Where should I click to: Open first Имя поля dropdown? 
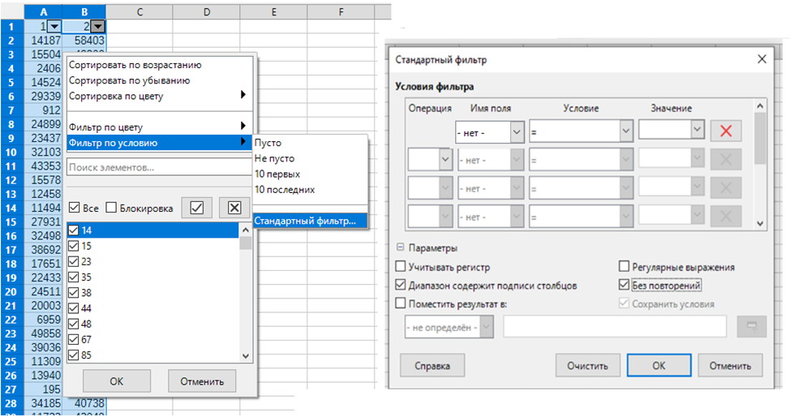pos(516,131)
